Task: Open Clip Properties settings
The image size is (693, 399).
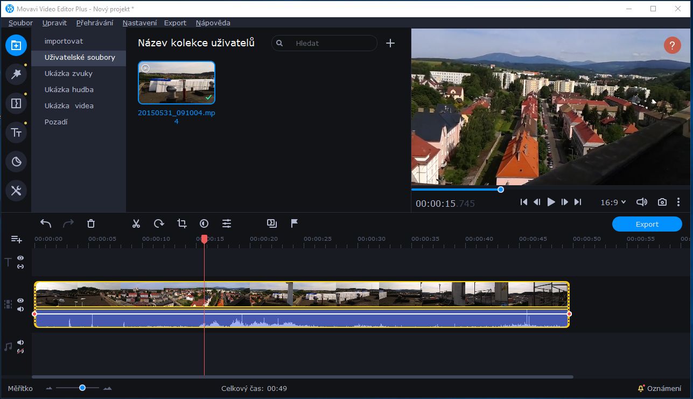Action: click(227, 223)
